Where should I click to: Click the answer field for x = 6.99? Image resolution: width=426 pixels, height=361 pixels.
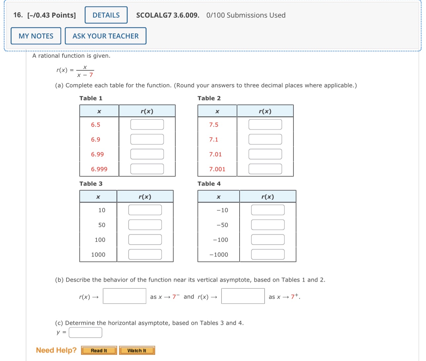click(x=147, y=154)
